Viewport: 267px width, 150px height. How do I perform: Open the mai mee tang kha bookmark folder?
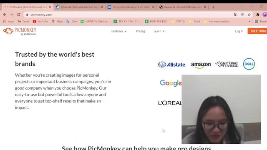217,21
